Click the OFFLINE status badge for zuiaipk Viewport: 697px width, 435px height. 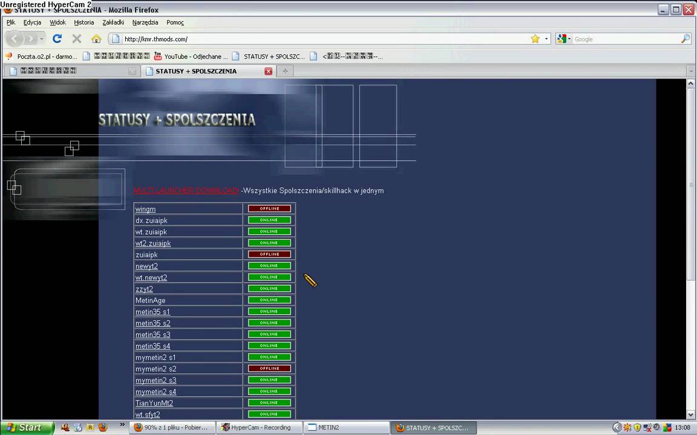point(269,254)
